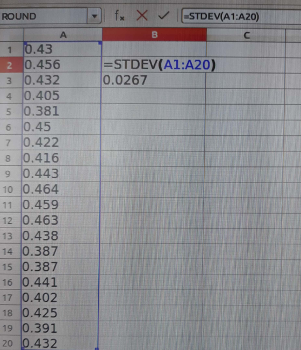
Task: Click cell A7 with value 0.422
Action: (x=61, y=142)
